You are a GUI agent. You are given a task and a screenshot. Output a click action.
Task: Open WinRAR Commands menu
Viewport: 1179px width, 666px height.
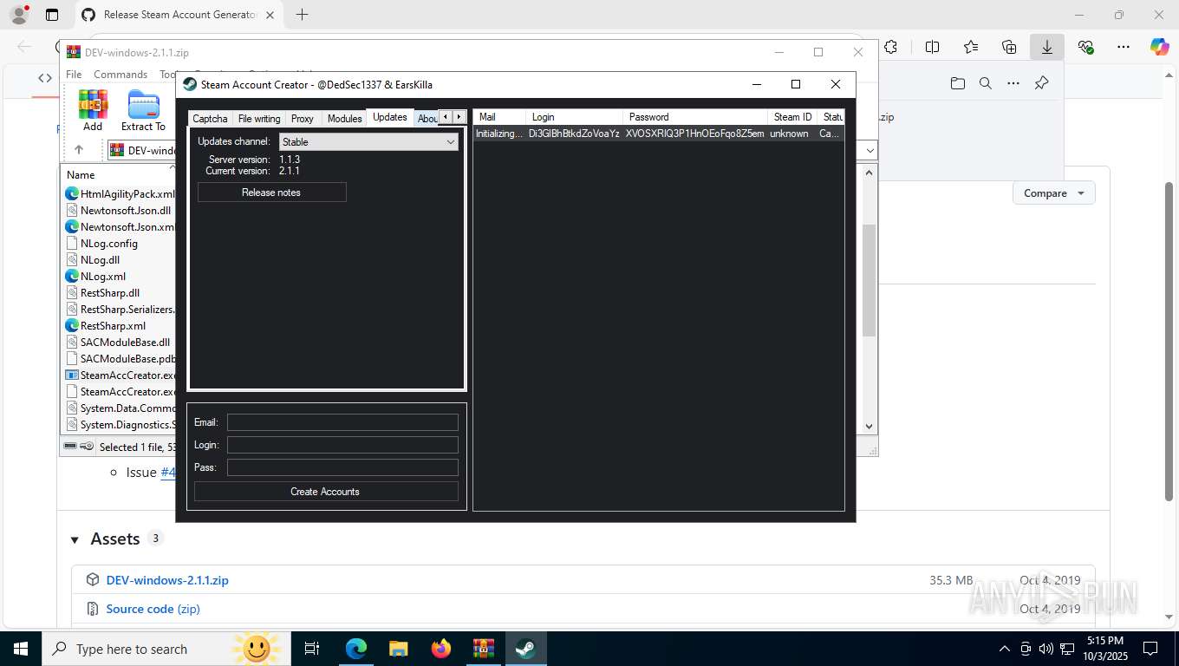click(x=121, y=75)
